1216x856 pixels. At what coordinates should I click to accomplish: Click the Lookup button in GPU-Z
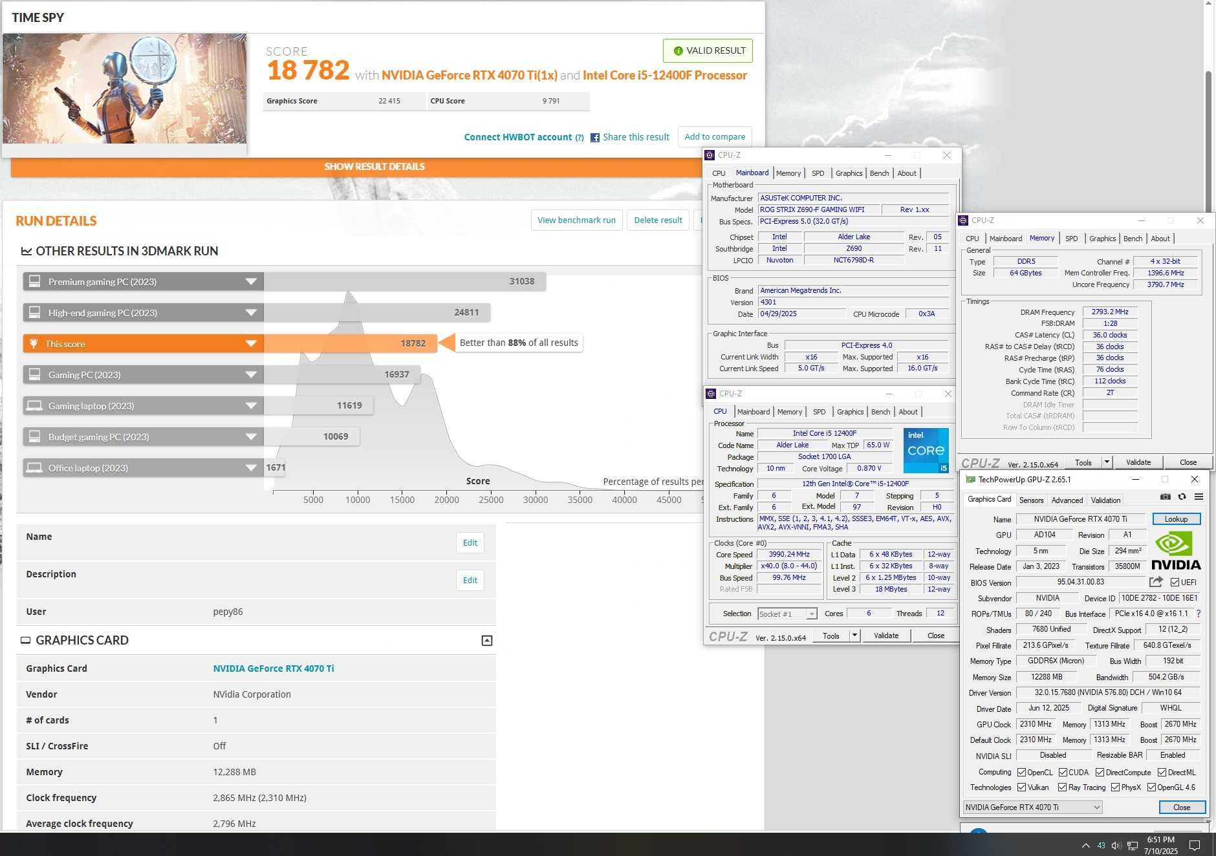[x=1176, y=519]
